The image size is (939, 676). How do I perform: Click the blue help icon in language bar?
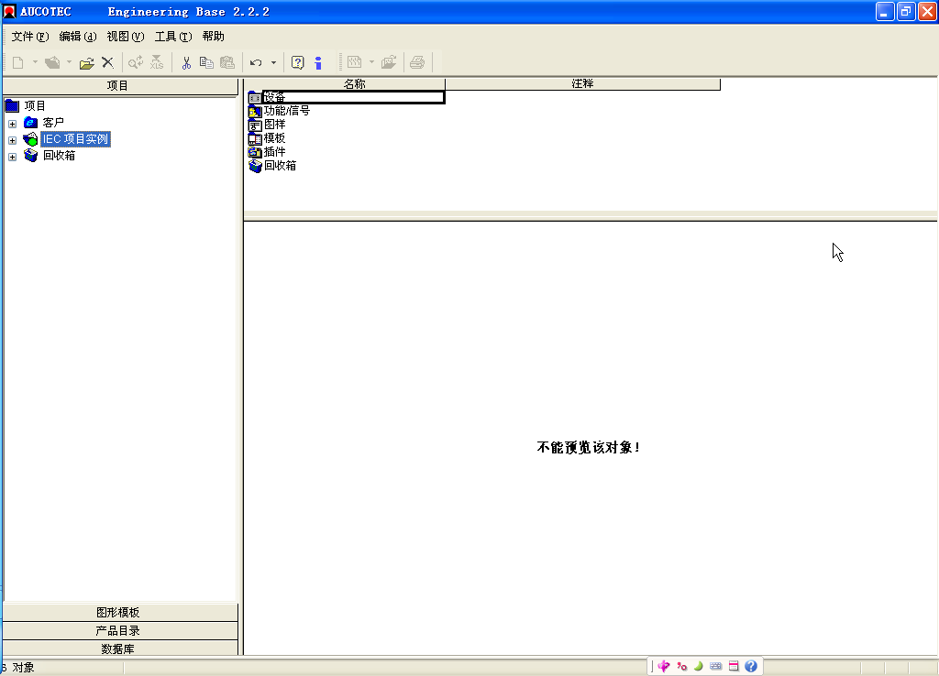point(751,666)
